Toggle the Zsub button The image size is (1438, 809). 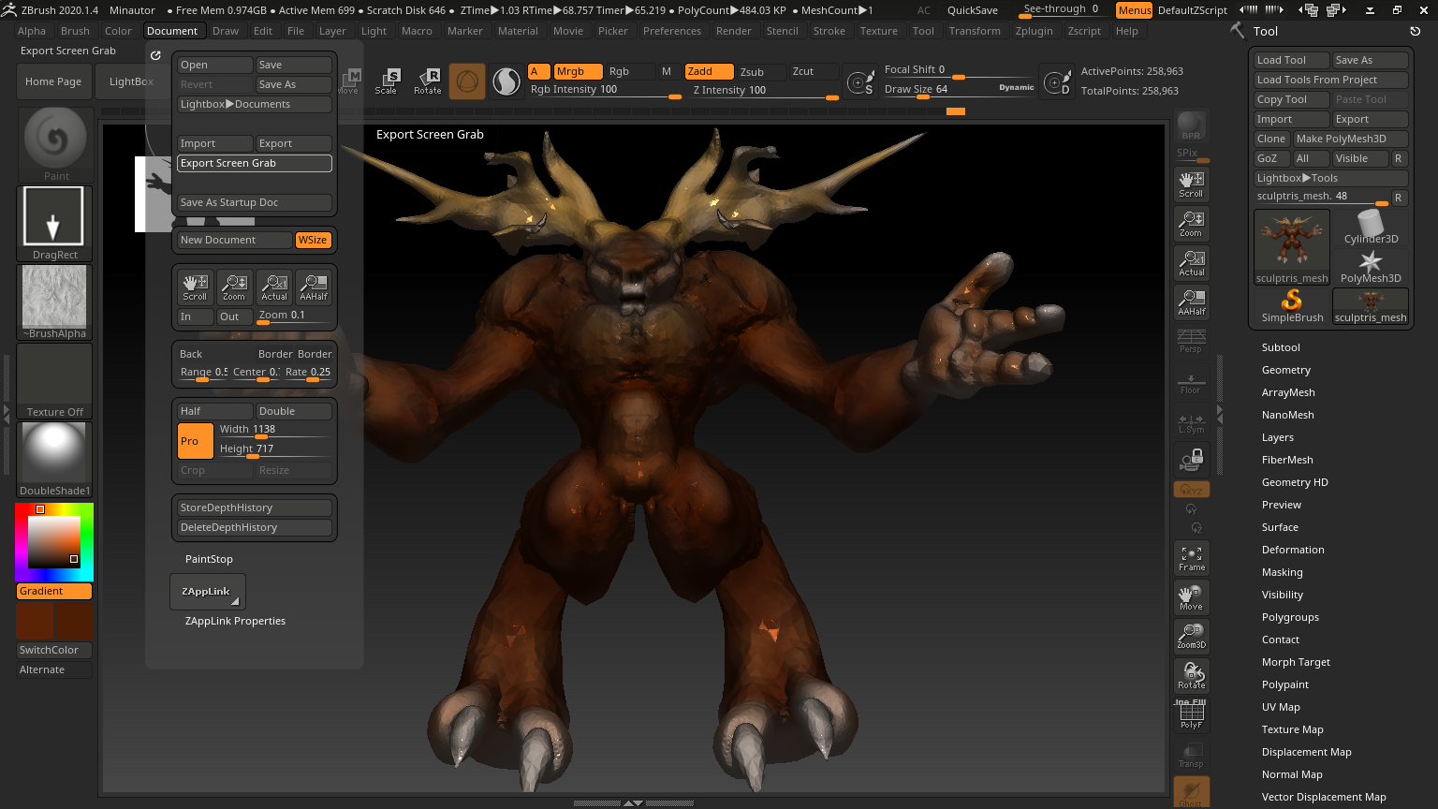tap(761, 71)
